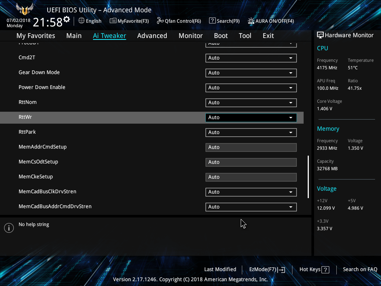Screen dimensions: 381x286
Task: Click the MemCsOdtSetup value field
Action: click(251, 162)
